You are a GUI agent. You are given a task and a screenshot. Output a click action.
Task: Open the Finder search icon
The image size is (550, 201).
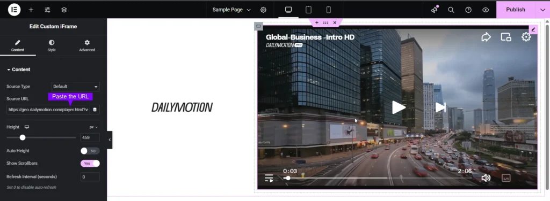click(451, 10)
